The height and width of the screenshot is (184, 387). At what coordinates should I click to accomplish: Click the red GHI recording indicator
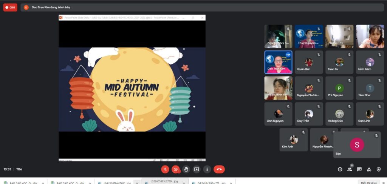click(x=10, y=7)
